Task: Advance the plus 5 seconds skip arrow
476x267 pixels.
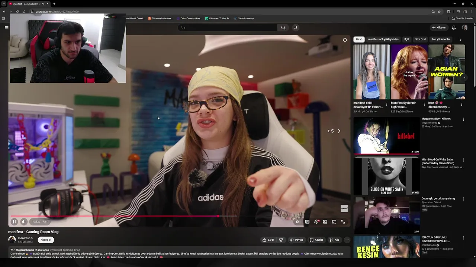Action: (339, 131)
